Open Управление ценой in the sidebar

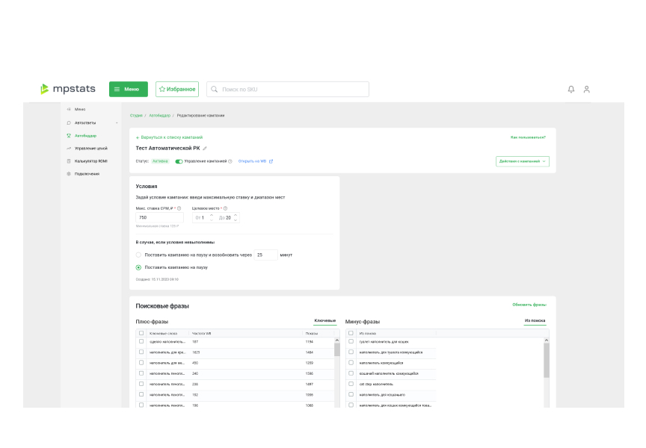pos(90,148)
